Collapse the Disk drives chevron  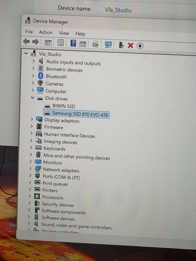[x=32, y=98]
